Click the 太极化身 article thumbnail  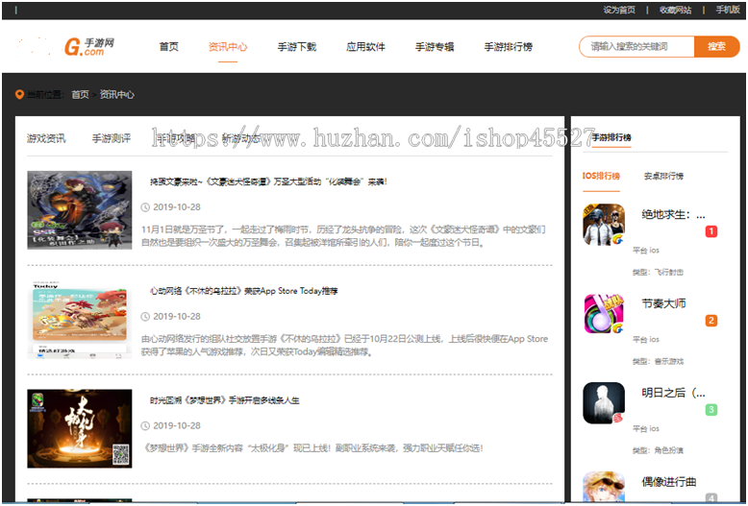pyautogui.click(x=80, y=428)
